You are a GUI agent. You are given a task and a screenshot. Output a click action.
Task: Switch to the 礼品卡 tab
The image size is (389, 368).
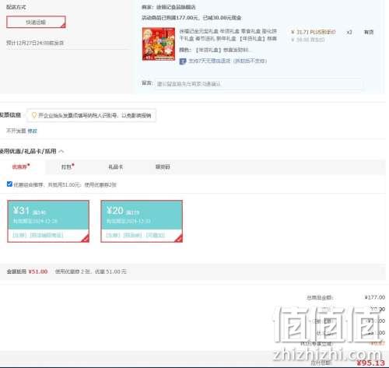pyautogui.click(x=116, y=167)
